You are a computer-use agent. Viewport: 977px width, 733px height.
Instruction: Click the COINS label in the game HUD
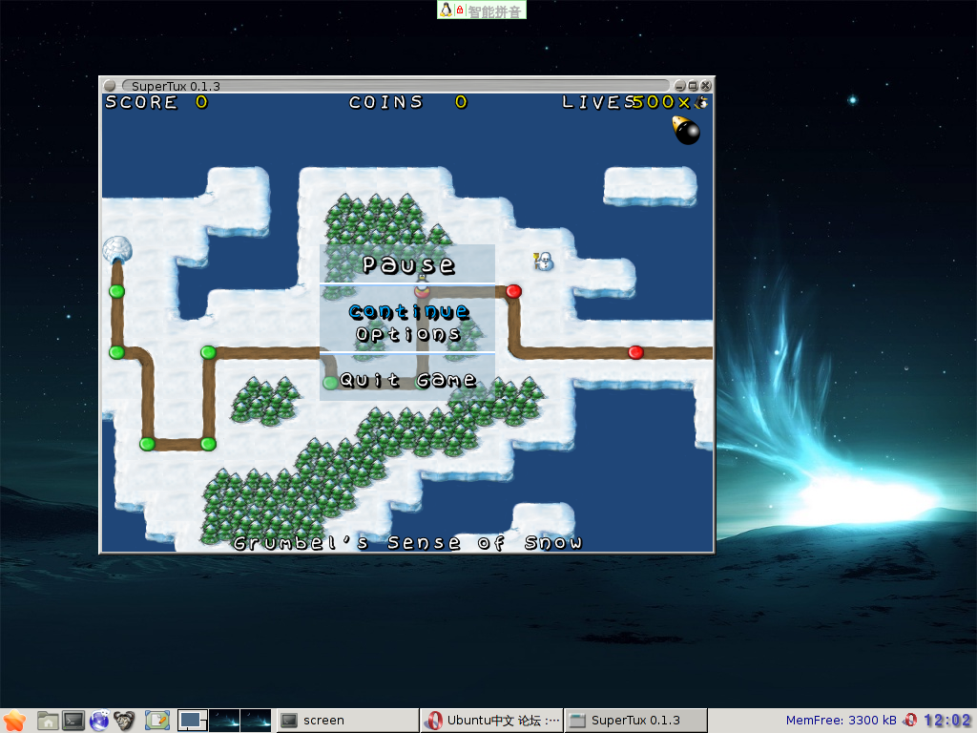pos(386,102)
